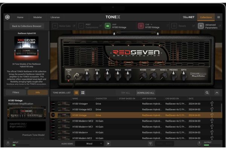Click the GAIN knob on the amp

87,76
